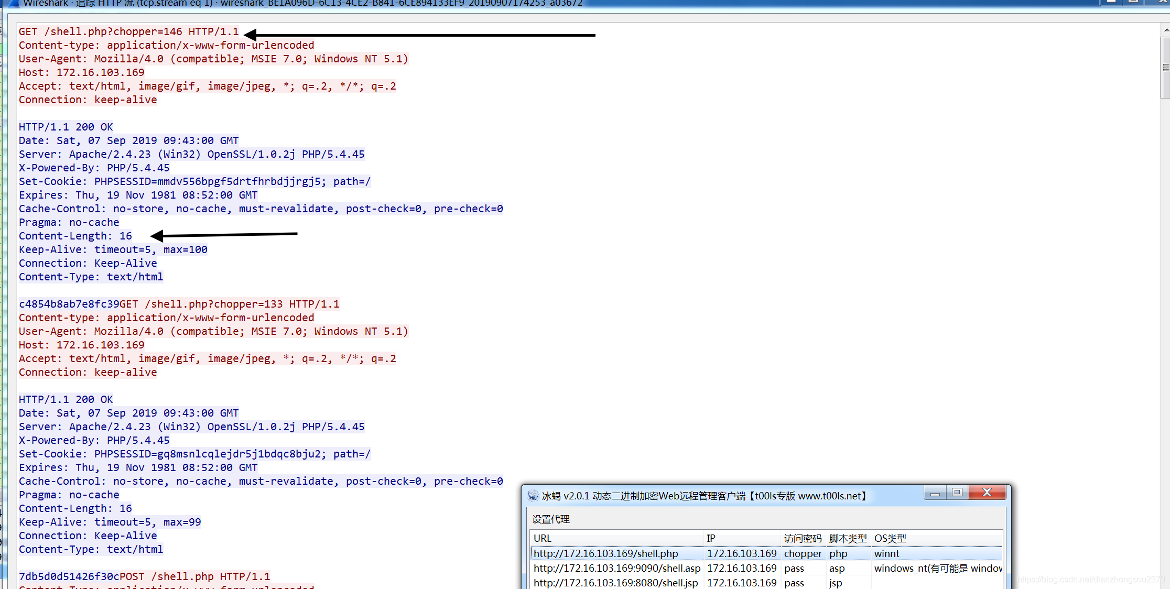Select the 9090/shell.asp shell entry
Image resolution: width=1170 pixels, height=589 pixels.
tap(617, 568)
